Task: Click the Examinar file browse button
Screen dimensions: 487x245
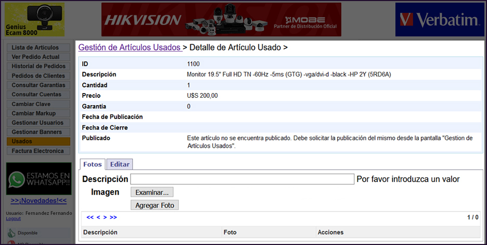Action: (x=152, y=192)
